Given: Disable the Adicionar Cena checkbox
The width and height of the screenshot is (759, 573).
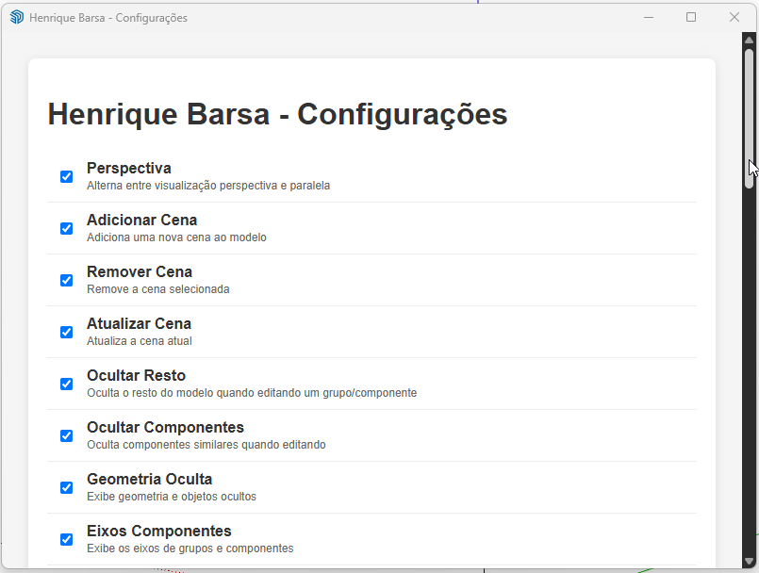Looking at the screenshot, I should (67, 228).
